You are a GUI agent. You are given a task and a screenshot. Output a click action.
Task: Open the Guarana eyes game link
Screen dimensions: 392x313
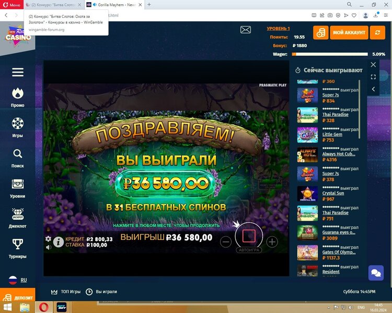[339, 232]
